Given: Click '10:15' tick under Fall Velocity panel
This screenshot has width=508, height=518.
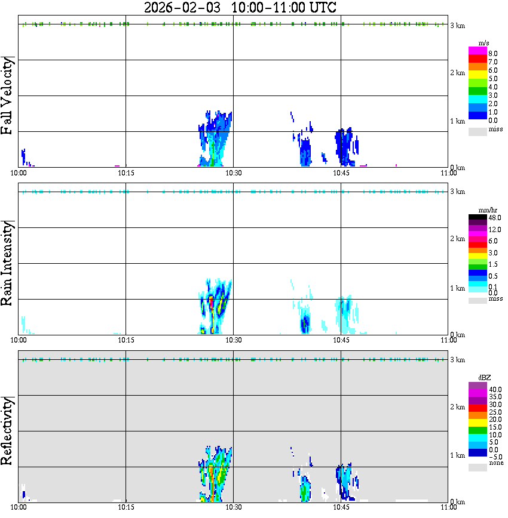Looking at the screenshot, I should click(126, 173).
